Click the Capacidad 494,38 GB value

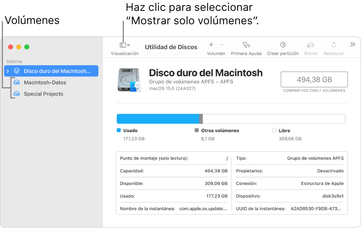click(216, 171)
